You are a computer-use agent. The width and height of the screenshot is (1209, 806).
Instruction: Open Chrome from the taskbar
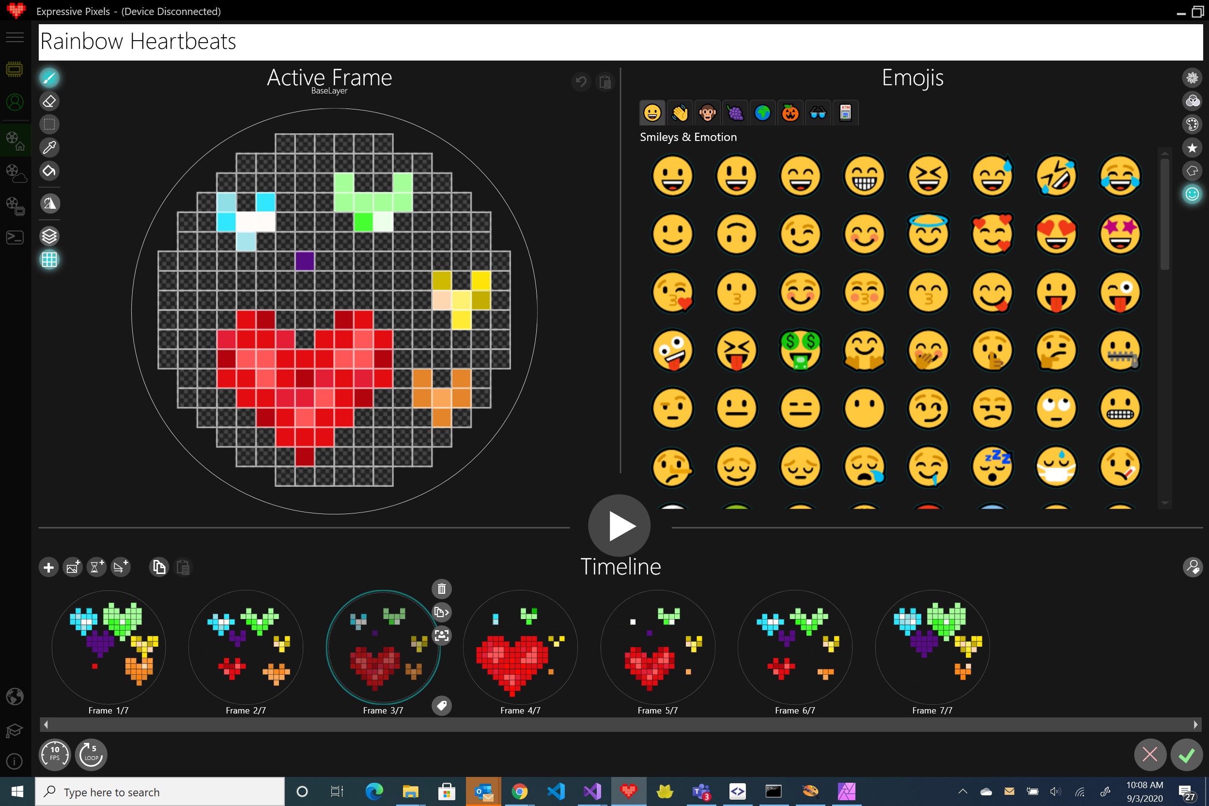point(520,791)
